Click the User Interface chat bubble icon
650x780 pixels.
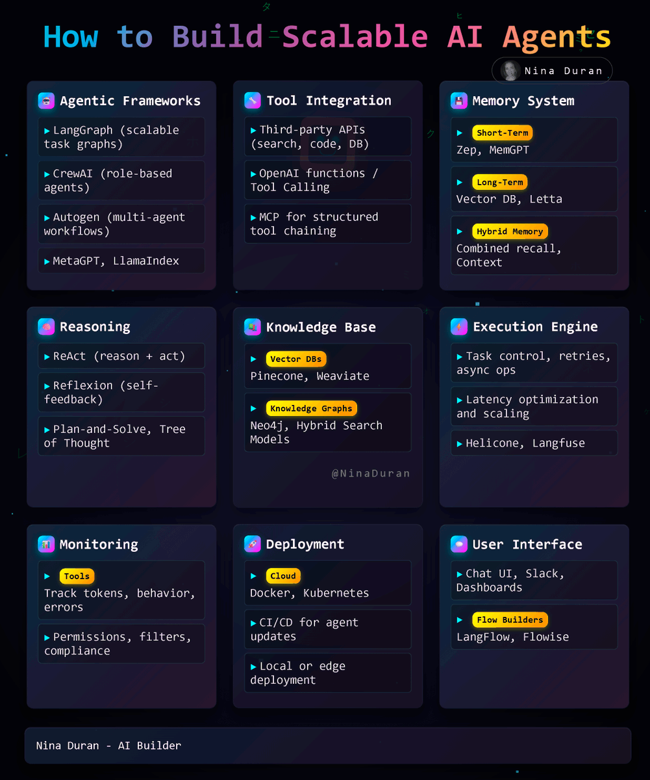click(459, 545)
